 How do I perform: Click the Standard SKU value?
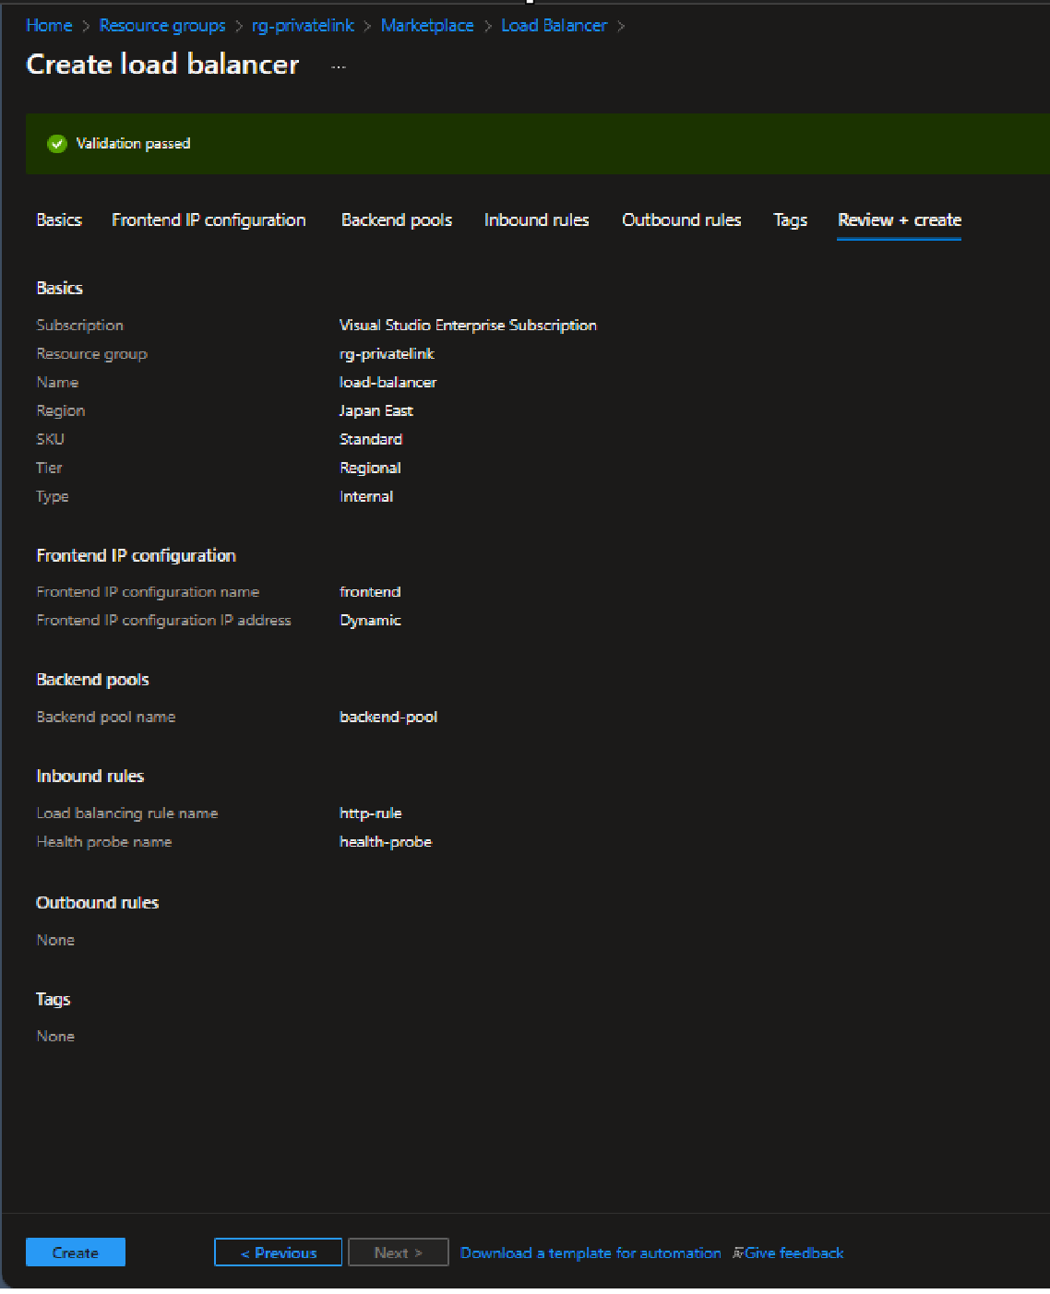coord(371,440)
